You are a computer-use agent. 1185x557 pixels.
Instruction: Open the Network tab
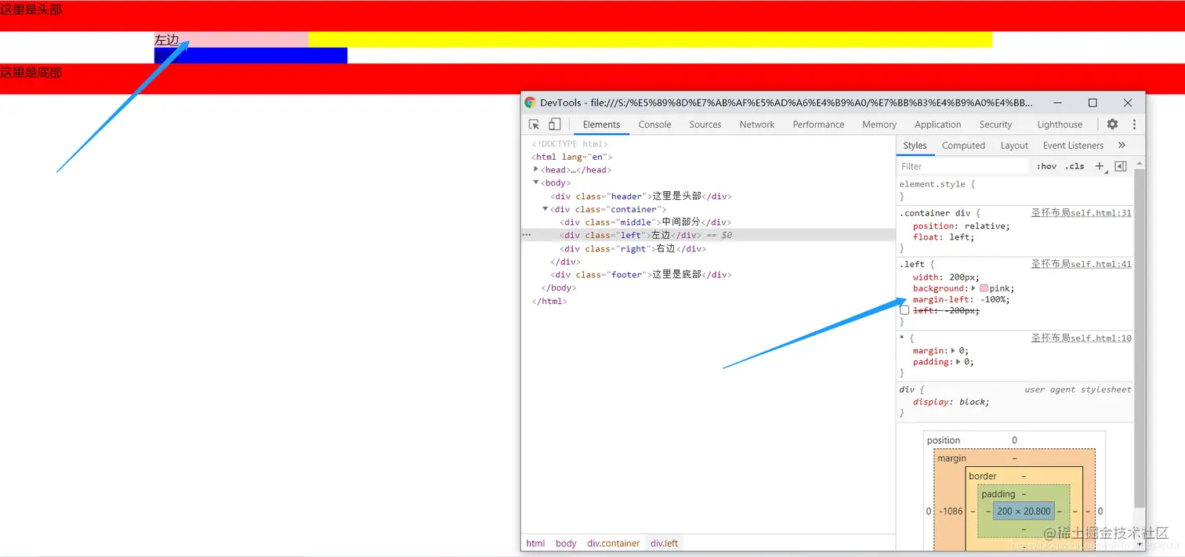(757, 125)
